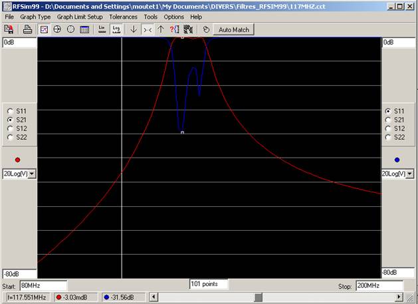Select S11 for the red trace
The width and height of the screenshot is (418, 304).
10,111
